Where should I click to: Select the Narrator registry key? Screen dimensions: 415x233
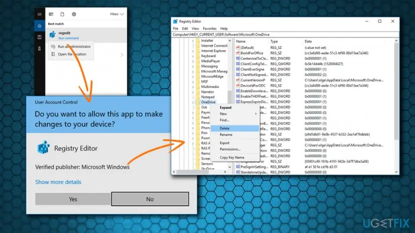(207, 92)
